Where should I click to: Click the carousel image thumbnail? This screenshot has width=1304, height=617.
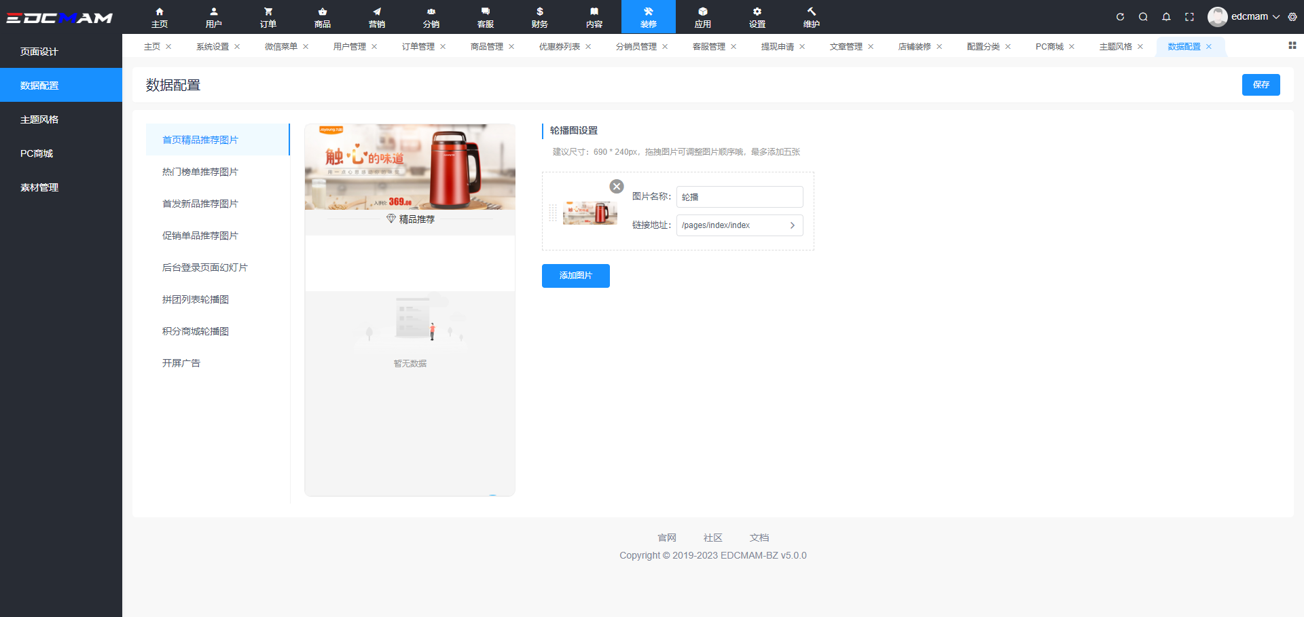tap(590, 213)
